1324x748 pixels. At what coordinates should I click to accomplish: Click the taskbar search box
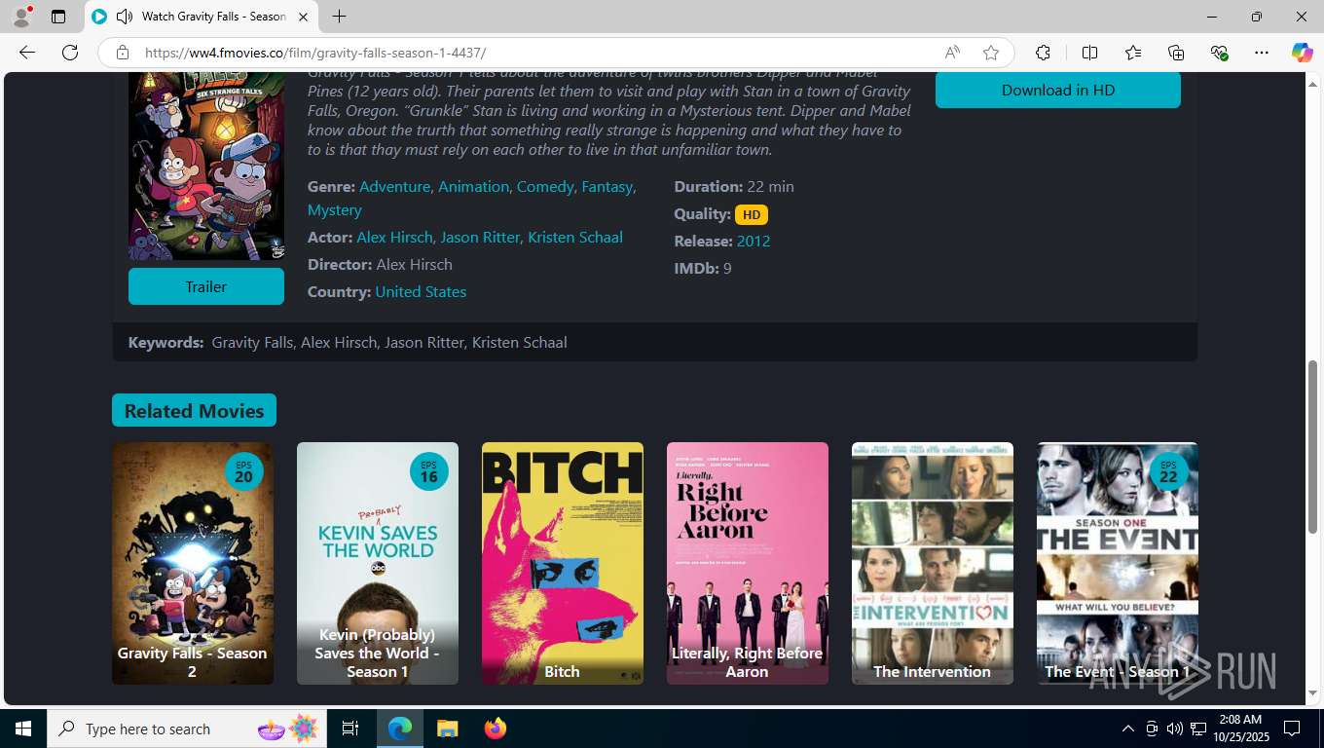188,729
